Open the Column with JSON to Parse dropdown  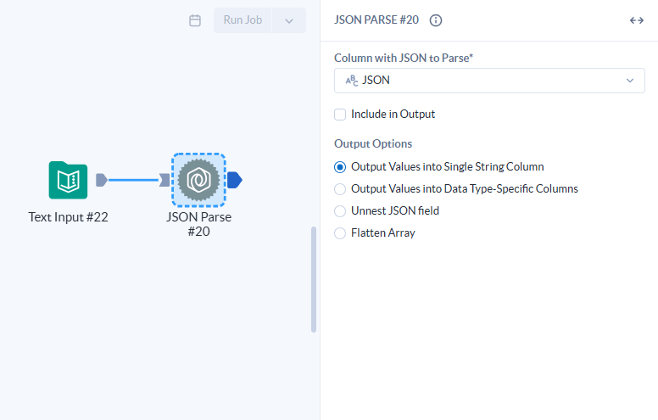coord(489,81)
